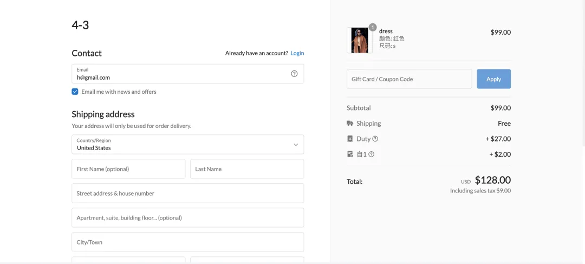The image size is (585, 264).
Task: Click the Duty info question mark icon
Action: (x=375, y=139)
